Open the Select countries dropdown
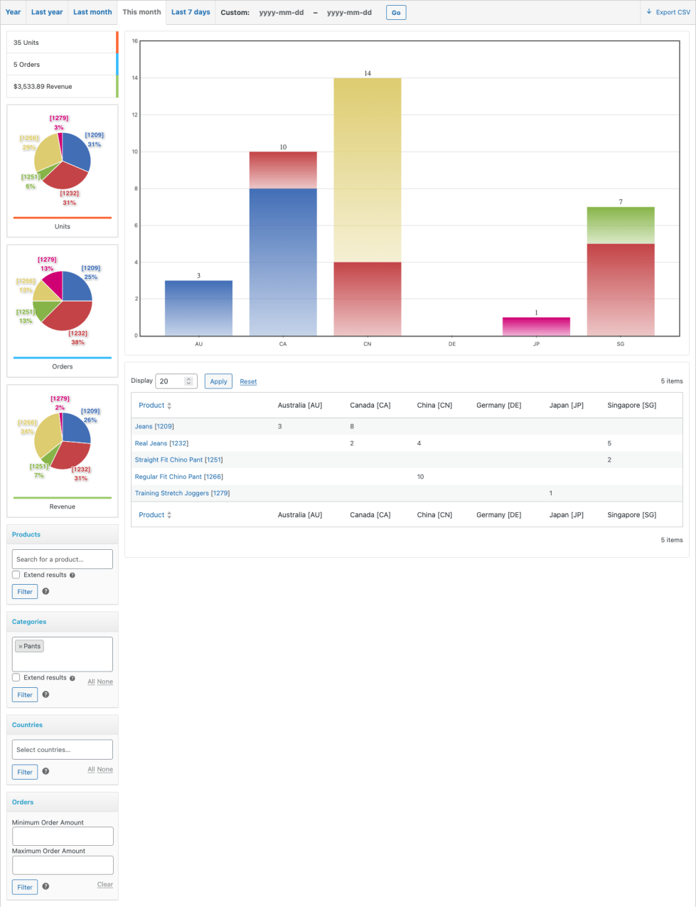 click(x=63, y=750)
